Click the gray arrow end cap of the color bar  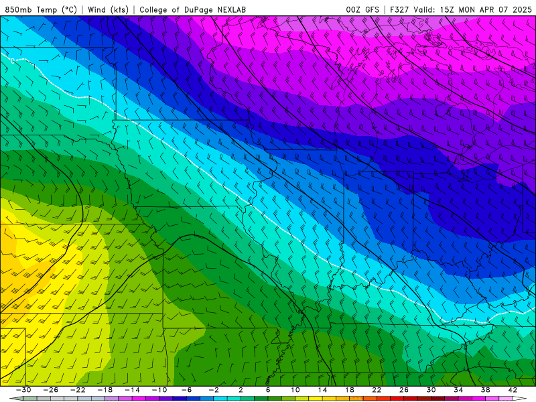[x=16, y=398]
